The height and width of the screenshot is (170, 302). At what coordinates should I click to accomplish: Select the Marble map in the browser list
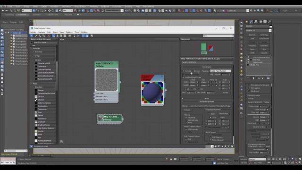click(x=41, y=131)
